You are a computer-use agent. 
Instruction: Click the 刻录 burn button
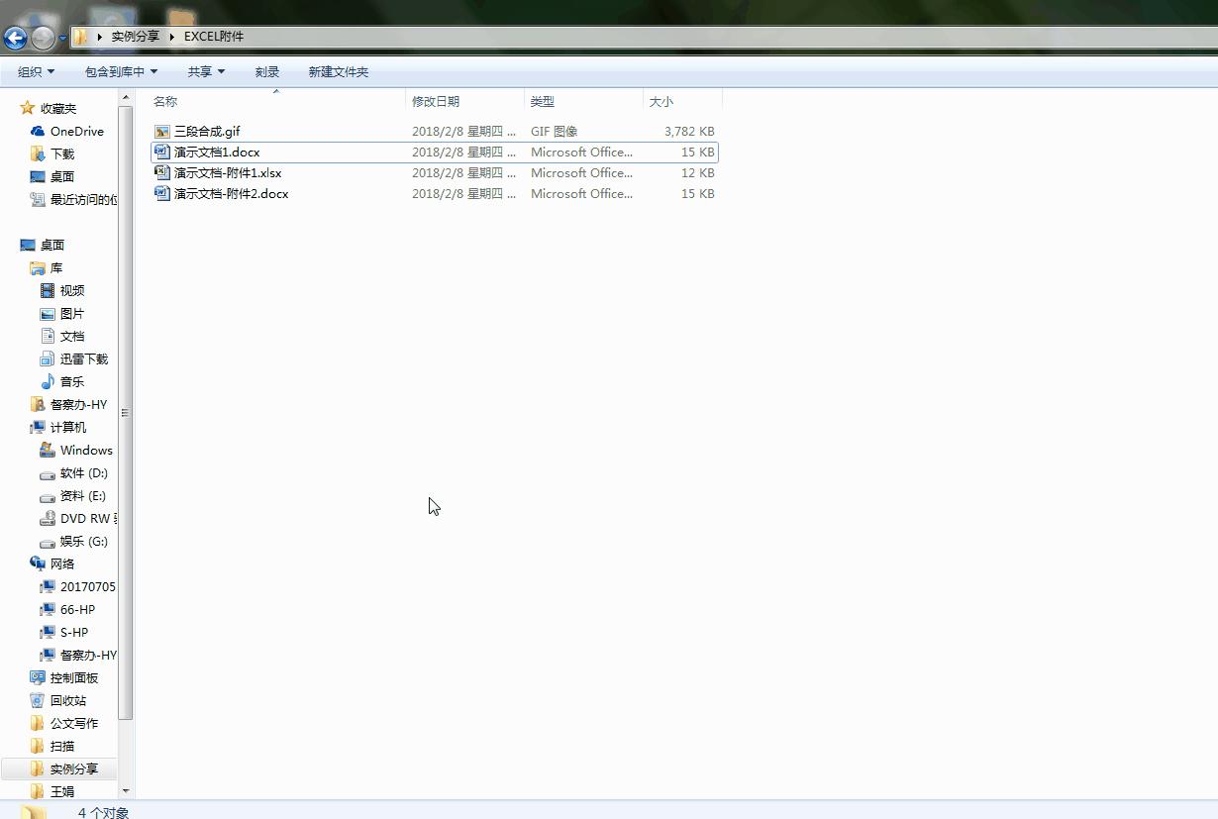coord(267,72)
